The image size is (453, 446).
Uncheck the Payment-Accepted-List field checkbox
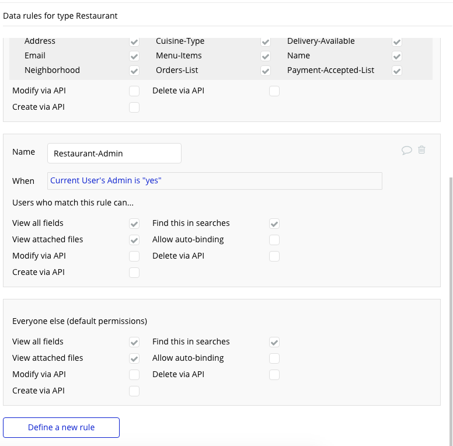tap(397, 71)
